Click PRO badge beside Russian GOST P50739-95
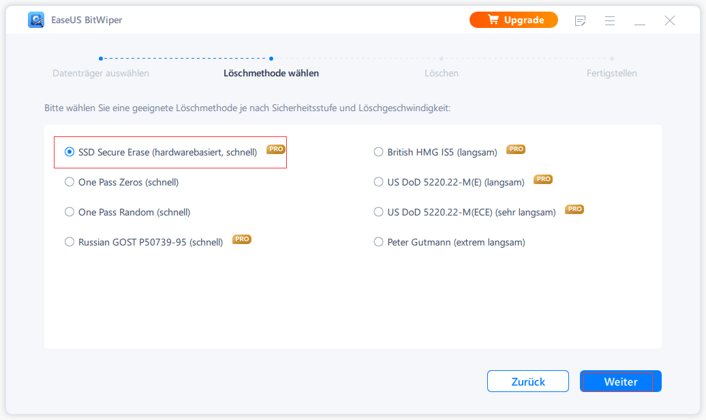Screen dimensions: 706x420 click(242, 239)
